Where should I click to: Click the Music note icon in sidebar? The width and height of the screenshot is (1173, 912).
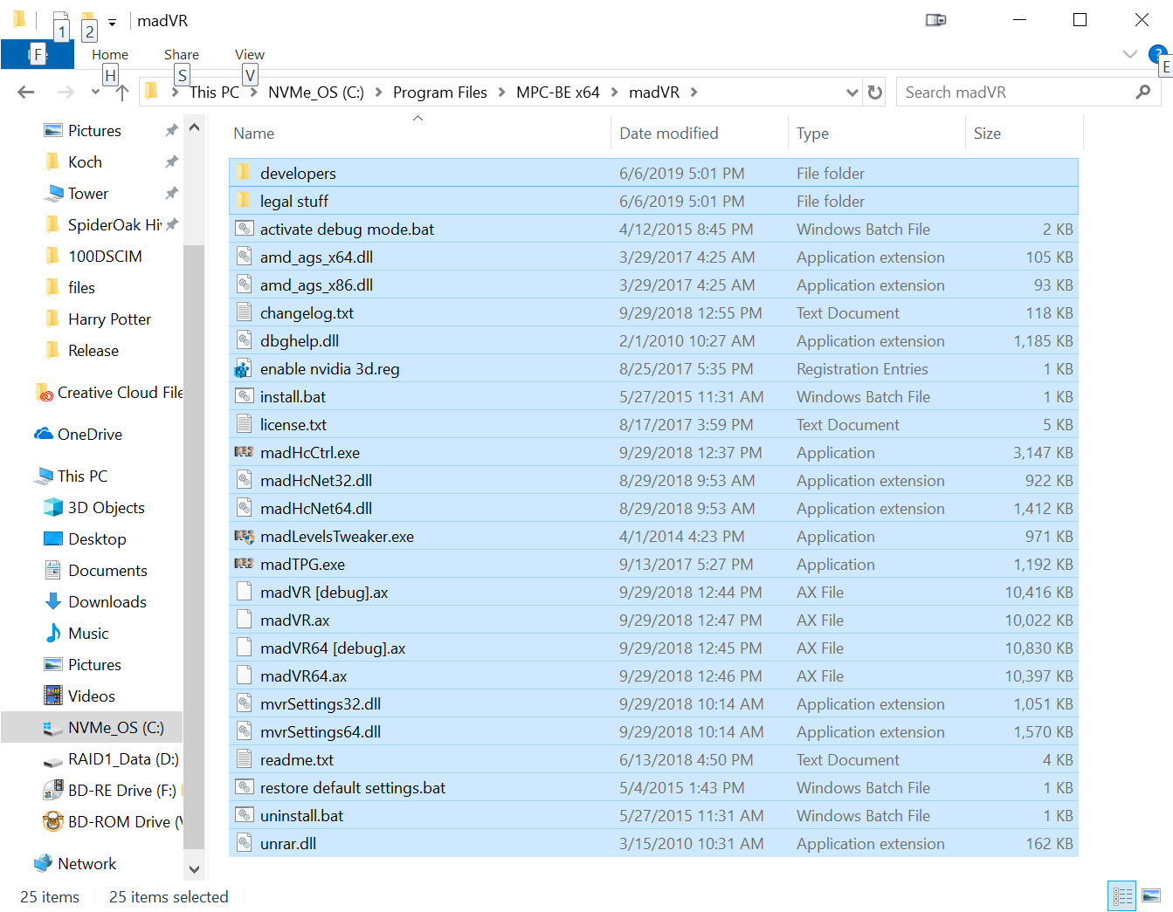tap(53, 633)
